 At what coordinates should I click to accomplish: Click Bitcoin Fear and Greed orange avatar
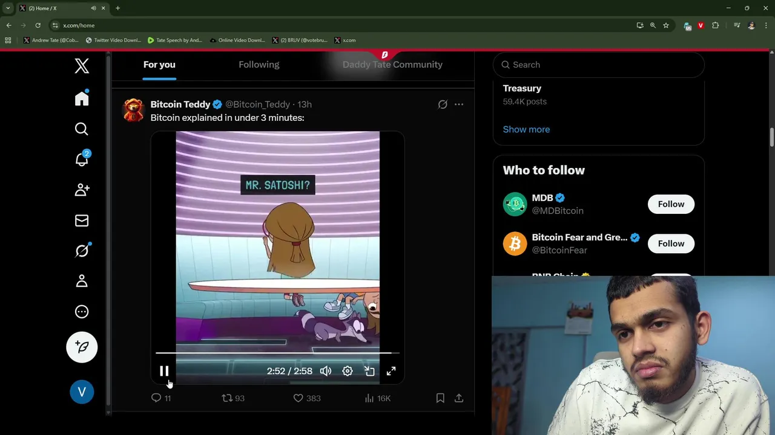(515, 243)
